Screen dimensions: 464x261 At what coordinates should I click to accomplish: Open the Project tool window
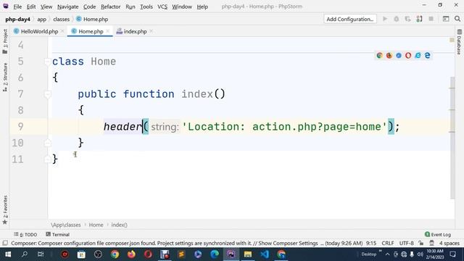pos(5,41)
